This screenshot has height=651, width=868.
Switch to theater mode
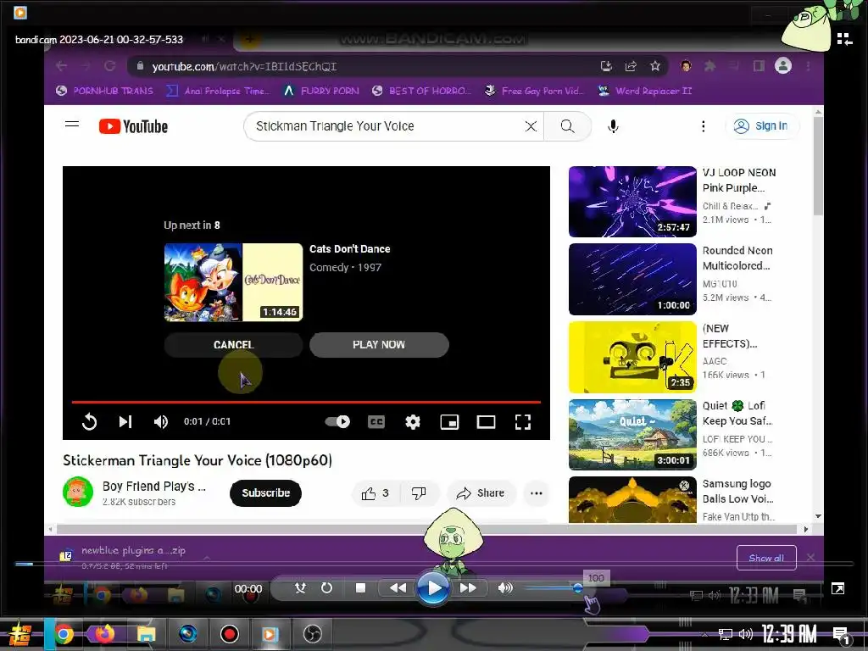pos(486,422)
